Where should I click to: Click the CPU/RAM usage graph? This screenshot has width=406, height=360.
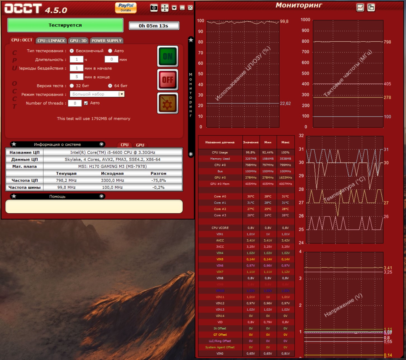(x=243, y=74)
